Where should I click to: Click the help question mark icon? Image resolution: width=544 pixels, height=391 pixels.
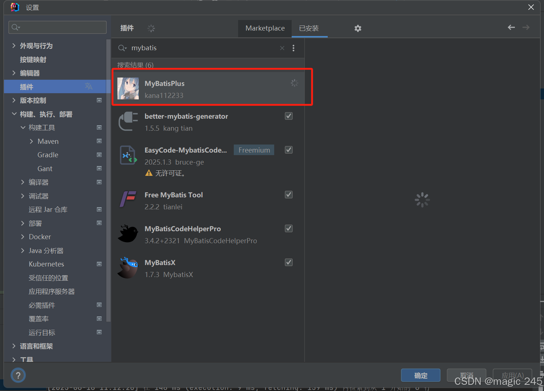click(18, 375)
